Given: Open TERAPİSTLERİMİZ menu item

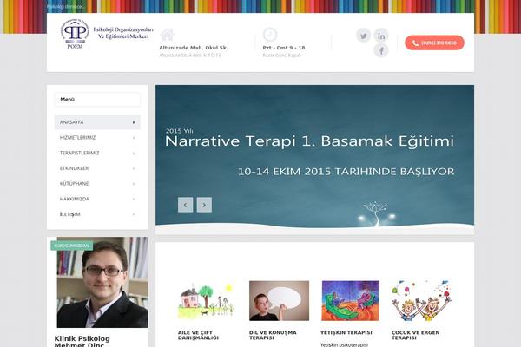Looking at the screenshot, I should [97, 153].
